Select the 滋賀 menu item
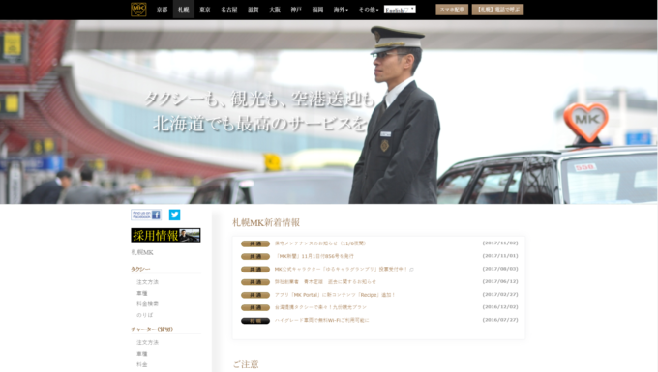Screen dimensions: 658x372 tap(254, 10)
